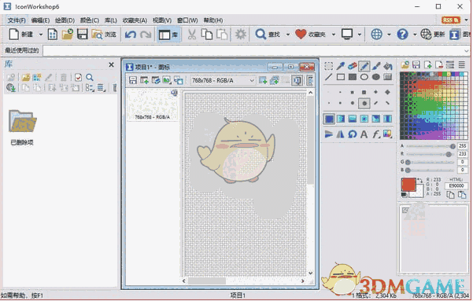
Task: Select the empty ellipse shape tool
Action: pos(364,77)
